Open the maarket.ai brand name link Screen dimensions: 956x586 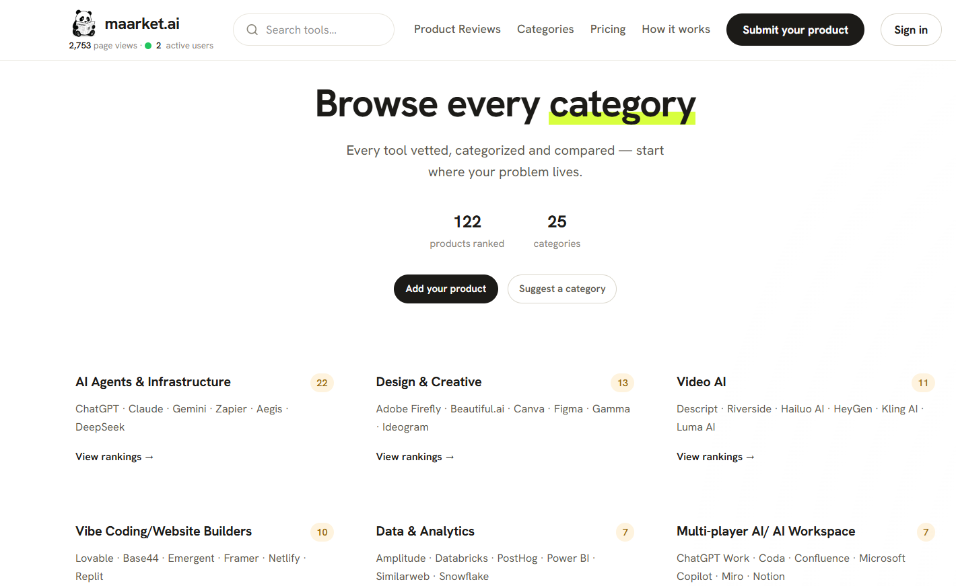(142, 24)
